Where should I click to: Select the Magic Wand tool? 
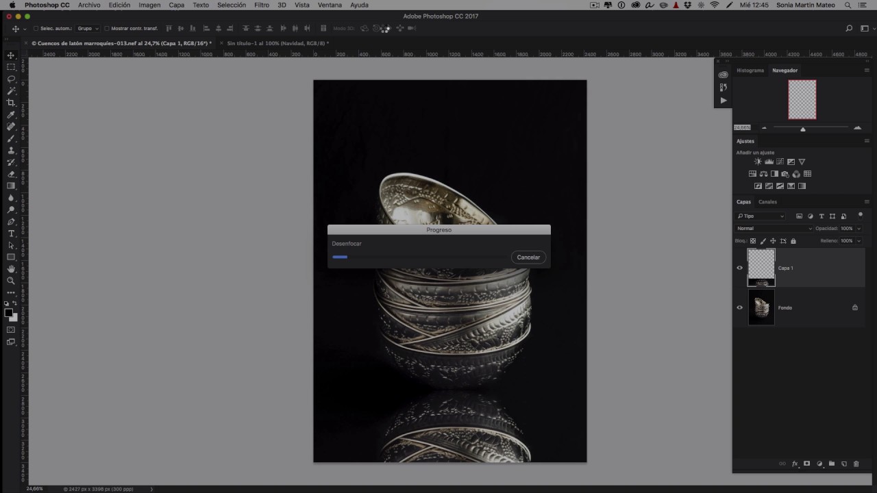click(x=11, y=90)
